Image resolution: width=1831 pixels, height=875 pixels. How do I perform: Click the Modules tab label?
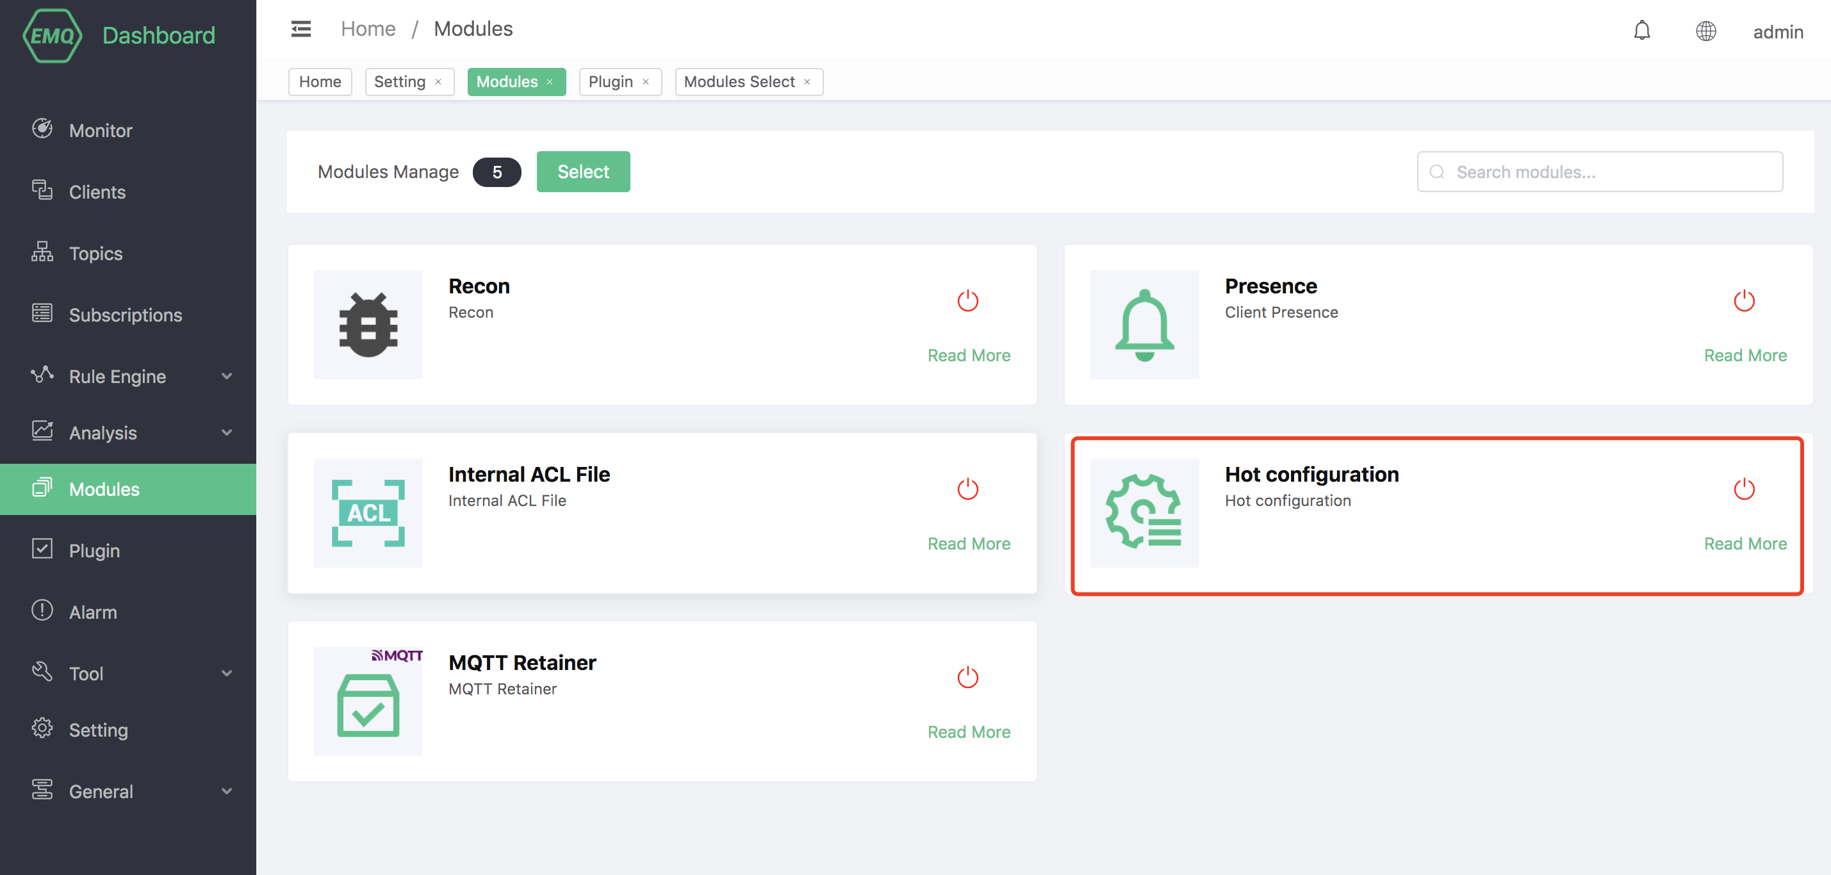point(507,82)
